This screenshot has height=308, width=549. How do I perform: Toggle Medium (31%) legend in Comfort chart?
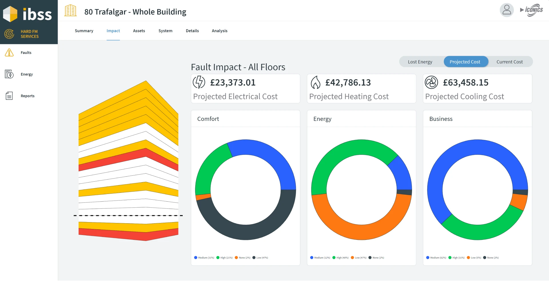click(x=204, y=258)
